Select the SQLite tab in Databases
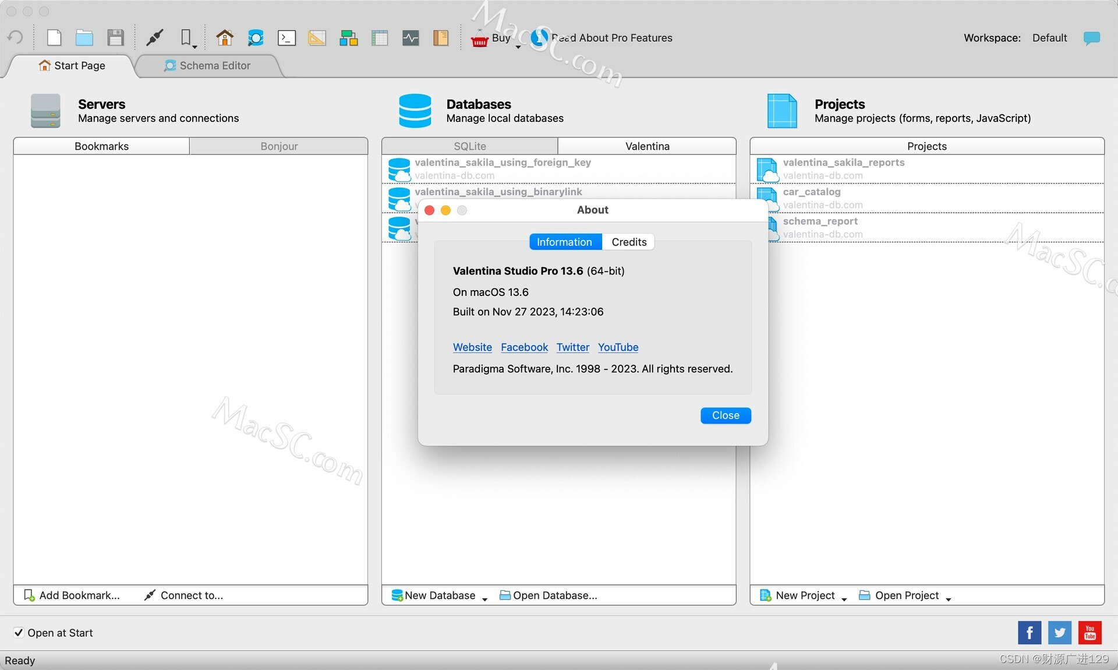This screenshot has height=670, width=1118. click(x=470, y=145)
